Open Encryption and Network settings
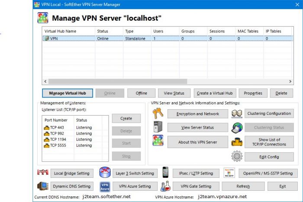Viewport: 303px width, 202px height. pos(198,114)
